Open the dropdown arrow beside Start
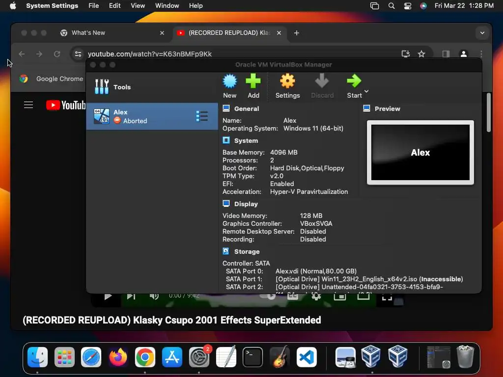Image resolution: width=503 pixels, height=377 pixels. 366,91
